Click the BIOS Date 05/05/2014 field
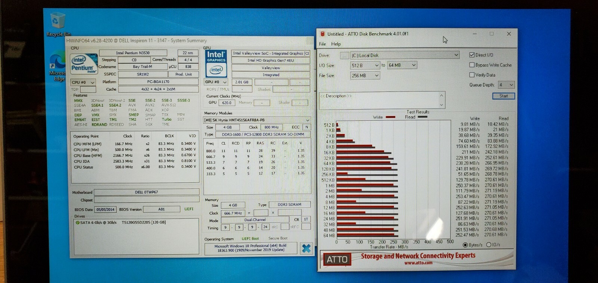Image resolution: width=598 pixels, height=283 pixels. (x=105, y=209)
